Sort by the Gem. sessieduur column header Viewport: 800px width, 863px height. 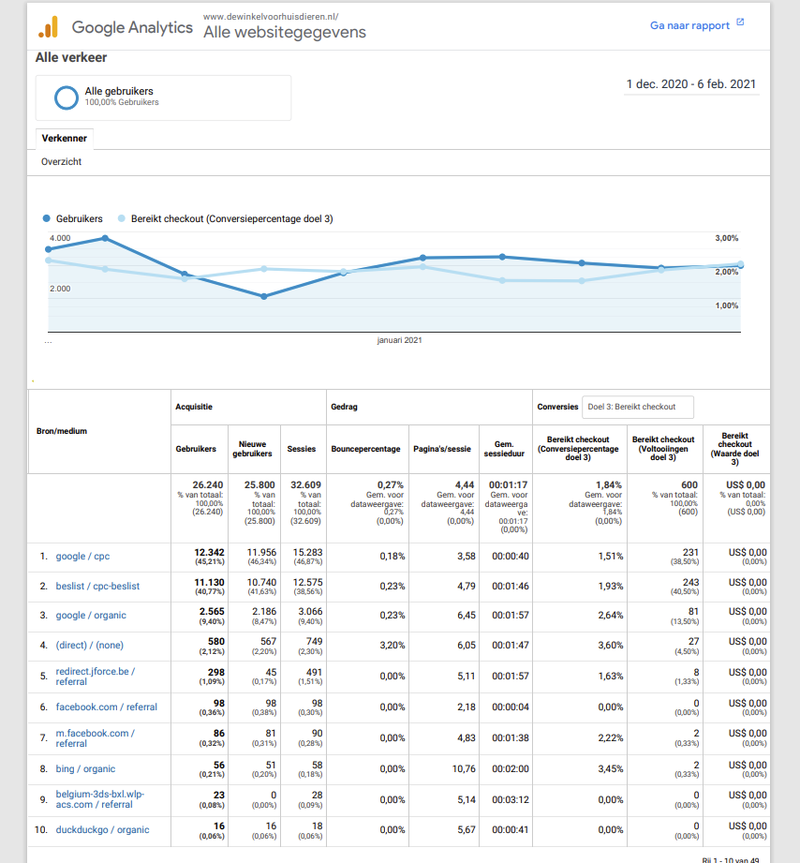[x=504, y=449]
